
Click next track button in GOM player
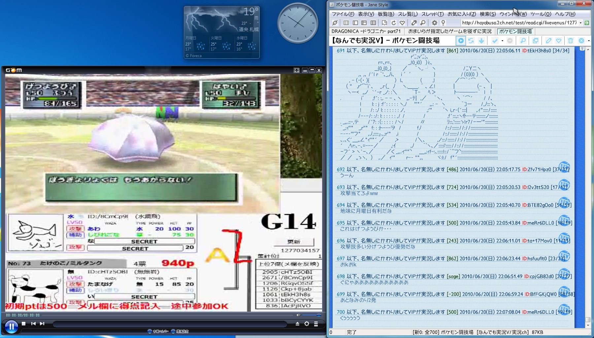pyautogui.click(x=42, y=323)
